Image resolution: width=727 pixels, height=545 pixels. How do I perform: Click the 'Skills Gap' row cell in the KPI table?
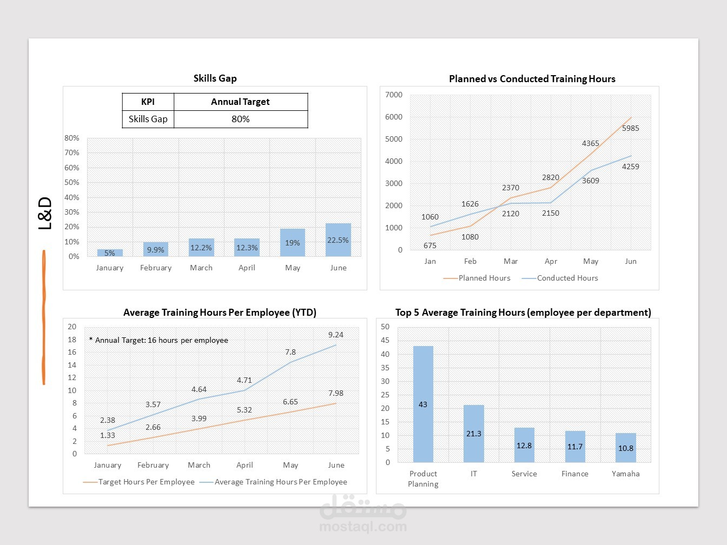[148, 119]
